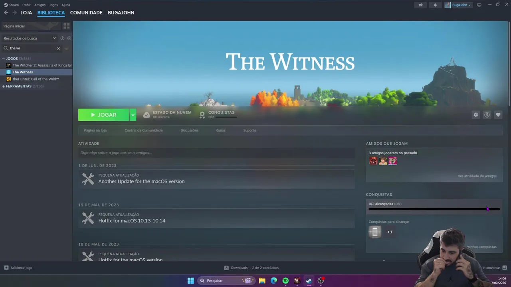The image size is (511, 287).
Task: Click the third friend avatar
Action: [393, 161]
